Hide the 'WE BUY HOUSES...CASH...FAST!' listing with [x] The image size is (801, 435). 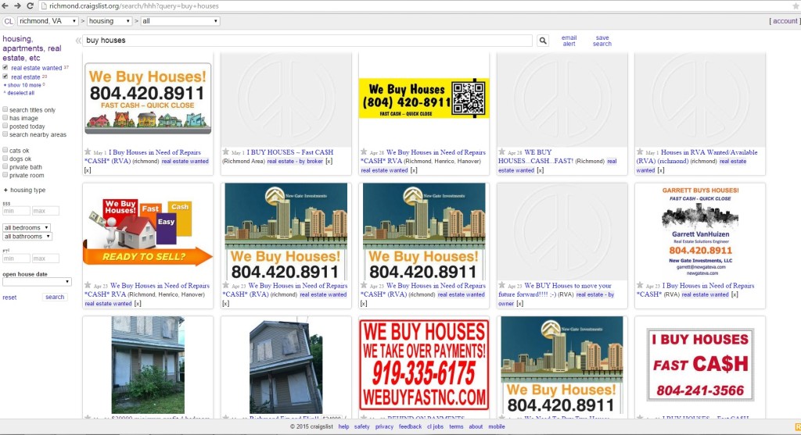[540, 170]
